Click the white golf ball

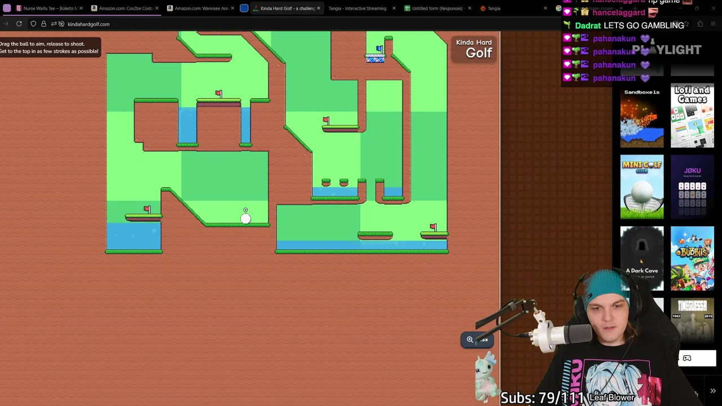click(x=245, y=219)
